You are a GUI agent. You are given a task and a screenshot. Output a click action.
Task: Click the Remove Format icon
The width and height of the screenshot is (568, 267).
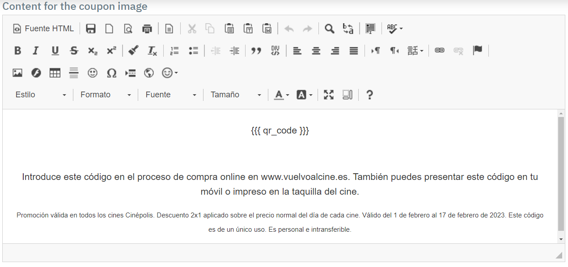point(152,50)
